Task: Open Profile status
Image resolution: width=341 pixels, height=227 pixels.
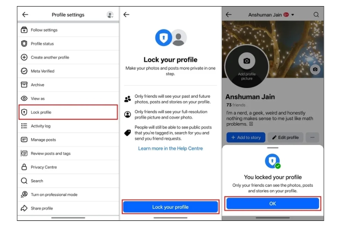Action: pos(68,44)
